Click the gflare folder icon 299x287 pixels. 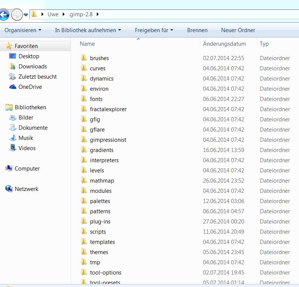(84, 129)
